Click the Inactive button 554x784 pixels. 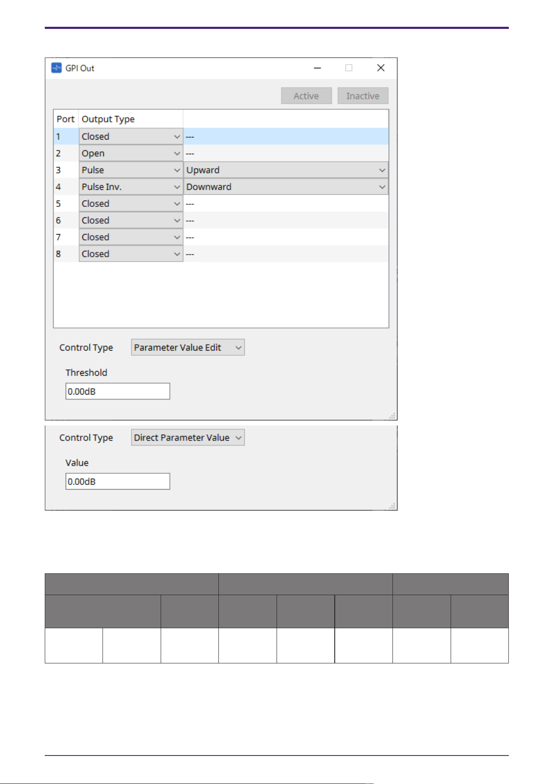pyautogui.click(x=363, y=96)
